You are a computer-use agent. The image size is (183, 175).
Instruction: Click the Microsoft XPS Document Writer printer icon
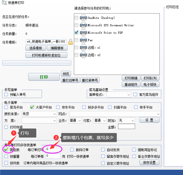[x=83, y=25]
